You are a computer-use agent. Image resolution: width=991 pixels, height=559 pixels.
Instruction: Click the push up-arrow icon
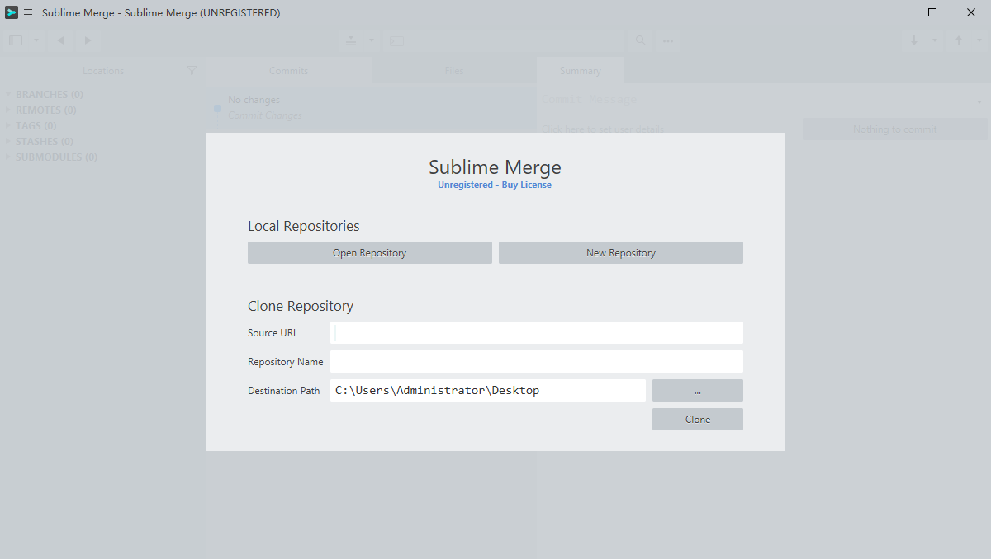959,40
